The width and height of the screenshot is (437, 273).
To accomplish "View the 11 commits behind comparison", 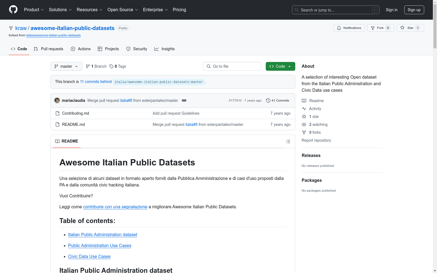I will point(96,82).
